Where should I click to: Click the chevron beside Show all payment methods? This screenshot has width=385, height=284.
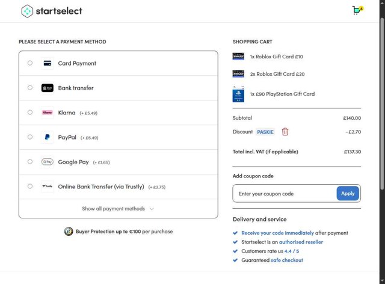152,209
